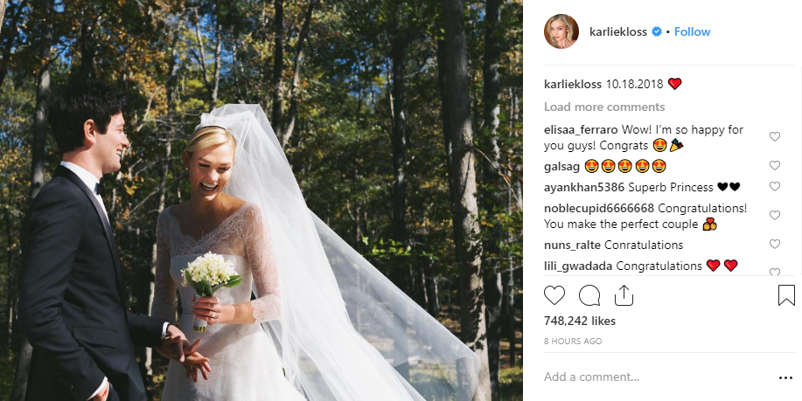The image size is (802, 401).
Task: Open elisaa_ferraro's profile link
Action: coord(581,130)
